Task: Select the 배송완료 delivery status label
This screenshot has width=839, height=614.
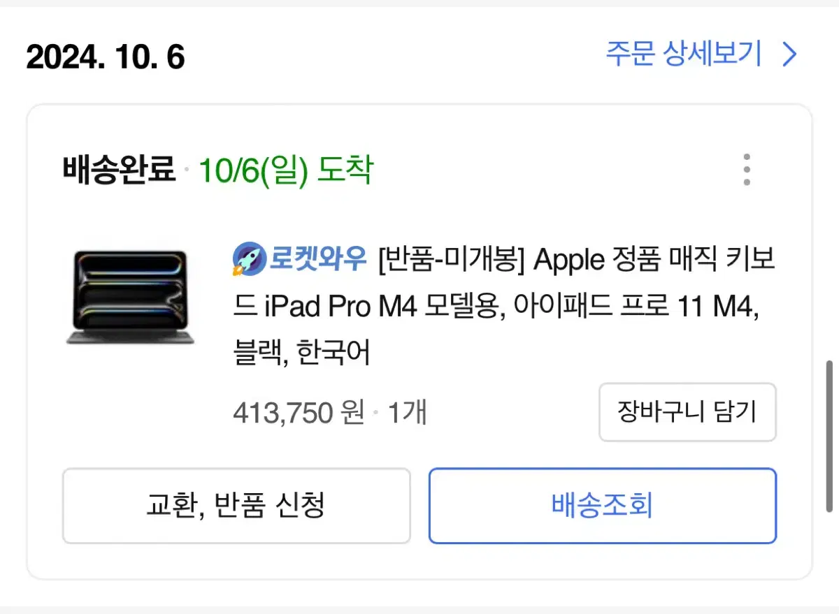Action: (x=119, y=170)
